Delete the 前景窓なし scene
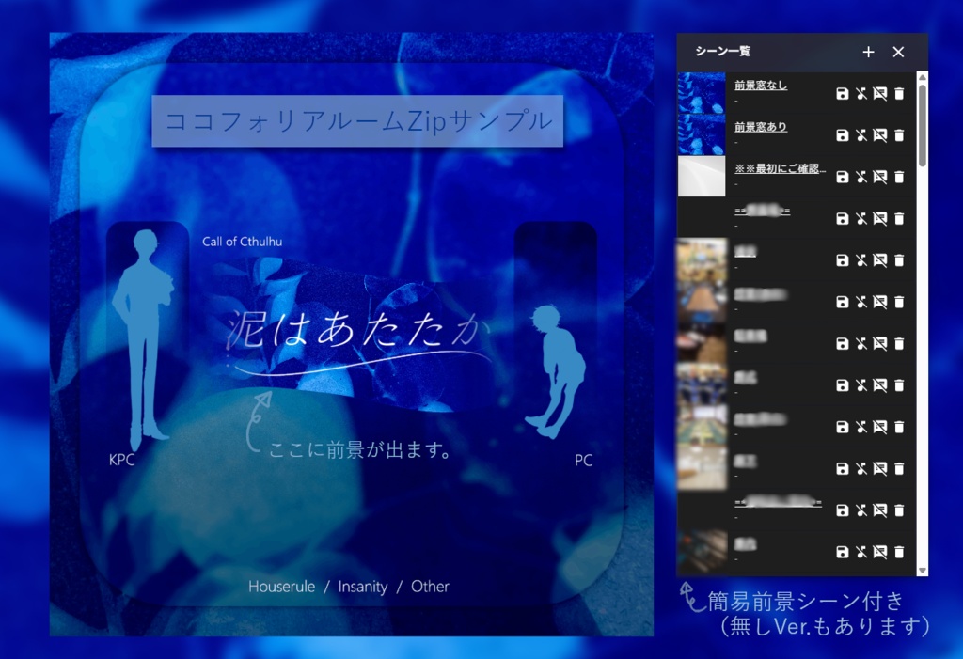 tap(899, 93)
